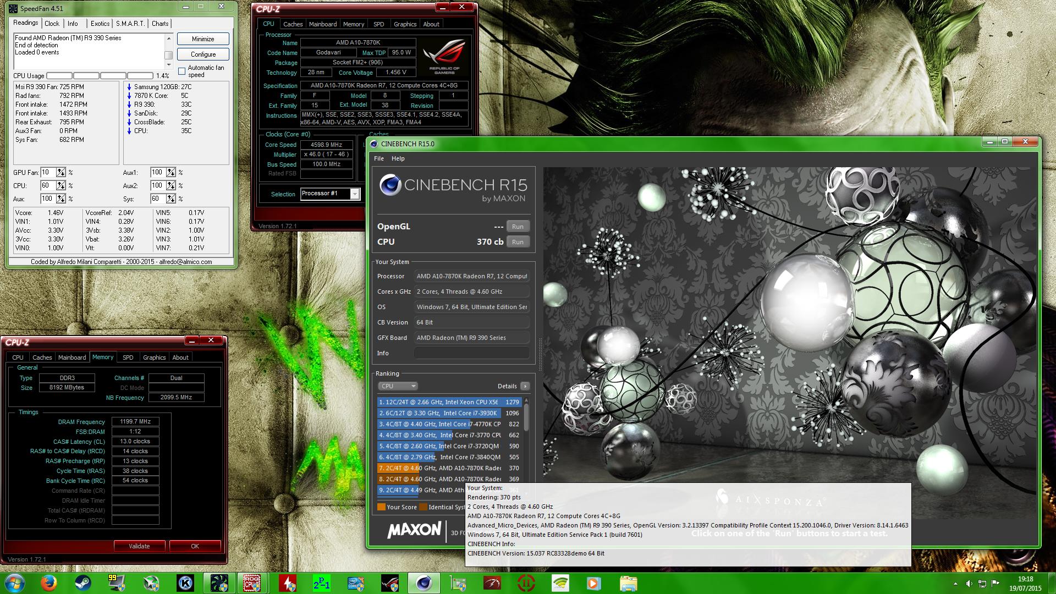The width and height of the screenshot is (1056, 594).
Task: Open SpeedFan S.M.A.R.T. tab
Action: click(x=130, y=24)
